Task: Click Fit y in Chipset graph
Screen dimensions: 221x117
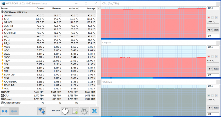Action: [210, 69]
